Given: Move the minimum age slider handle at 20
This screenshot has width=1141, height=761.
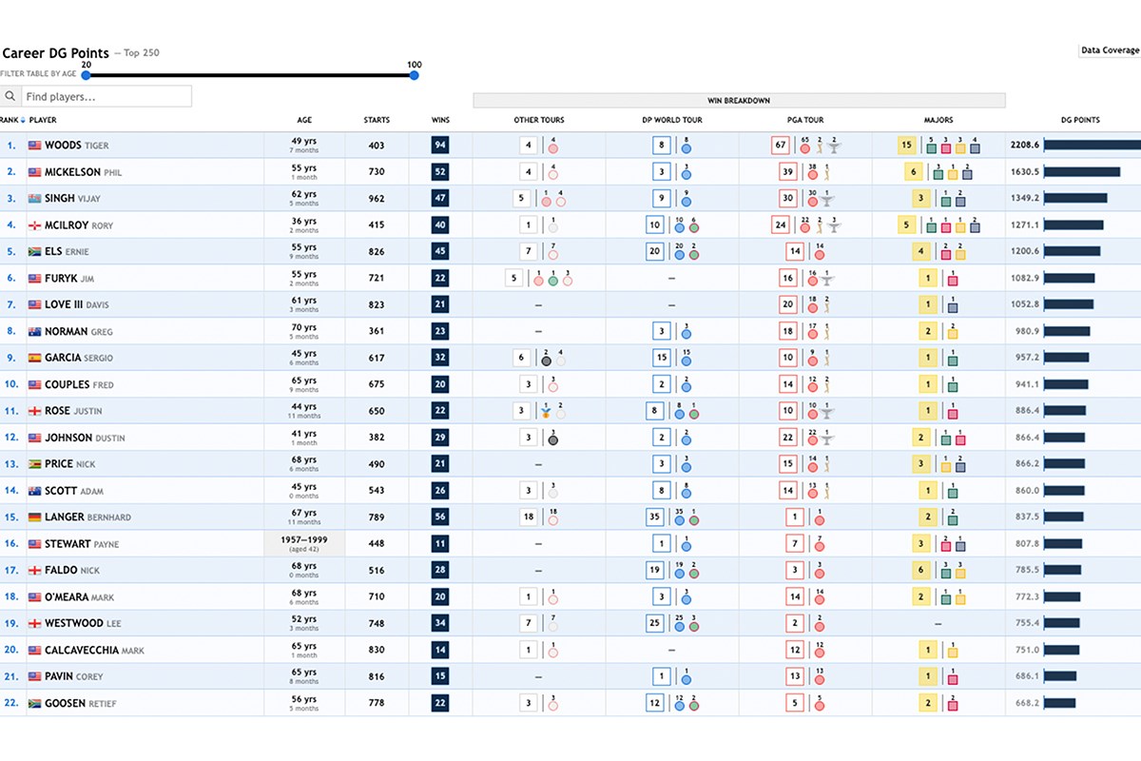Looking at the screenshot, I should (x=86, y=75).
